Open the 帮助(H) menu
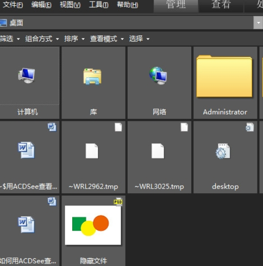This screenshot has height=266, width=263. (128, 5)
